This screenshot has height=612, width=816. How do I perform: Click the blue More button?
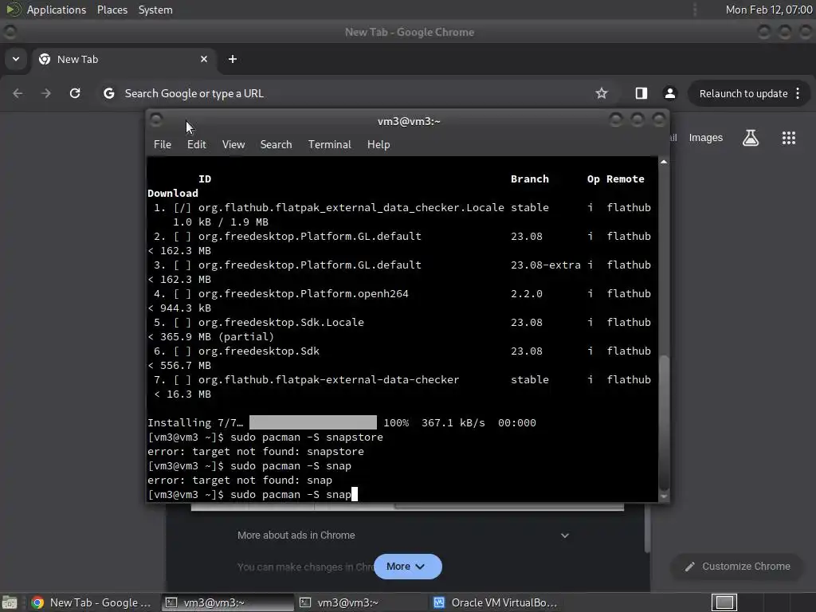407,567
